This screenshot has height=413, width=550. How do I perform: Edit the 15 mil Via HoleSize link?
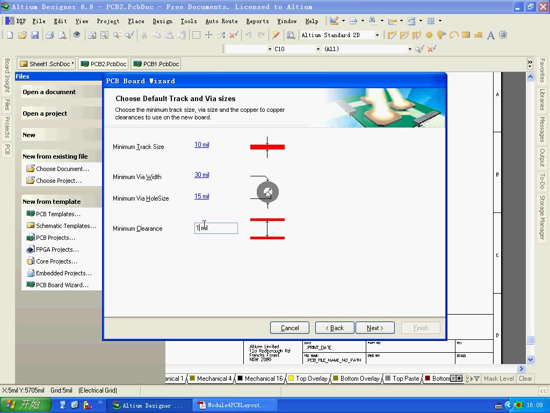pos(202,196)
